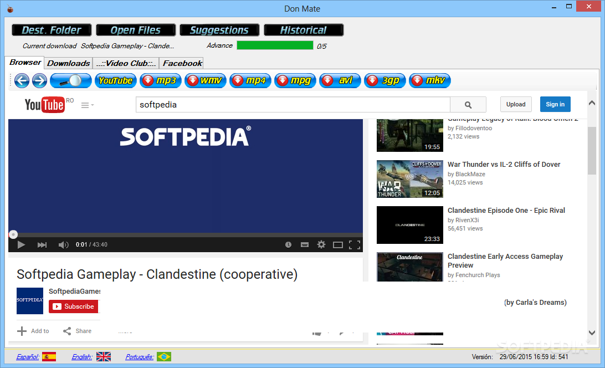Click the Brazilian flag icon
Screen dimensions: 605x368
pyautogui.click(x=164, y=357)
